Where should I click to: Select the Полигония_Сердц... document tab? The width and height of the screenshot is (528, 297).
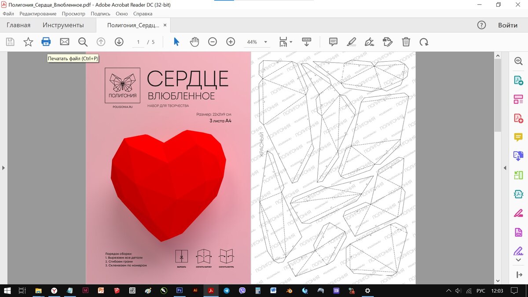[133, 25]
